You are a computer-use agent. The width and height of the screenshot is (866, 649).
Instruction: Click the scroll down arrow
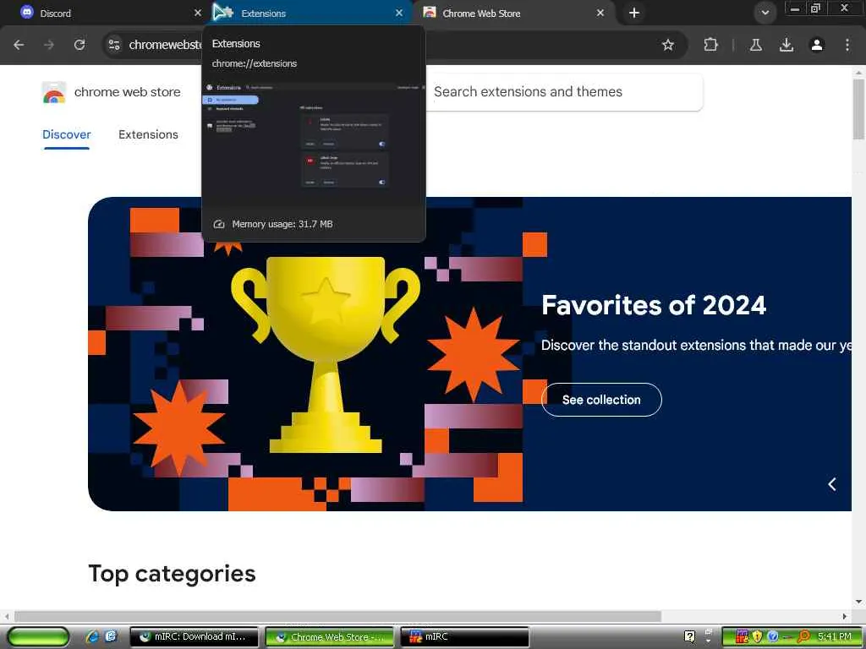click(x=858, y=602)
